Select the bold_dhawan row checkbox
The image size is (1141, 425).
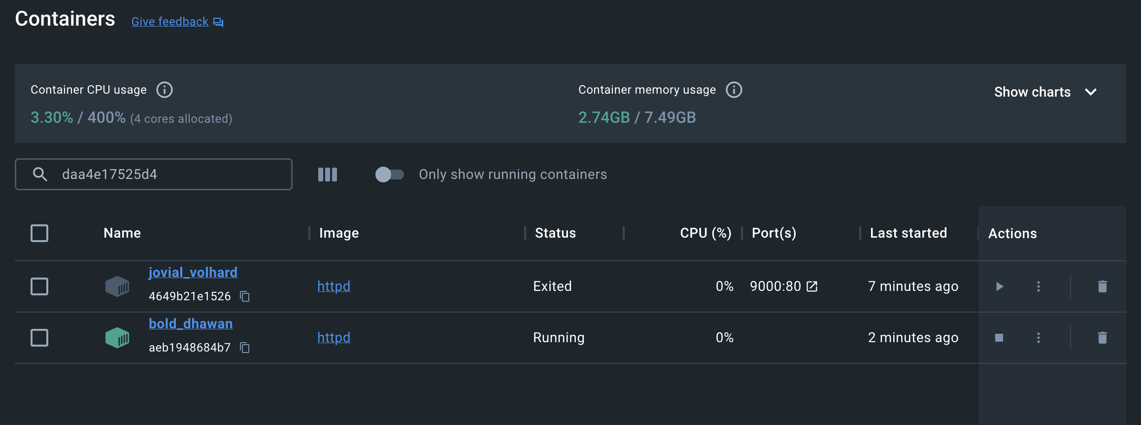pos(39,338)
